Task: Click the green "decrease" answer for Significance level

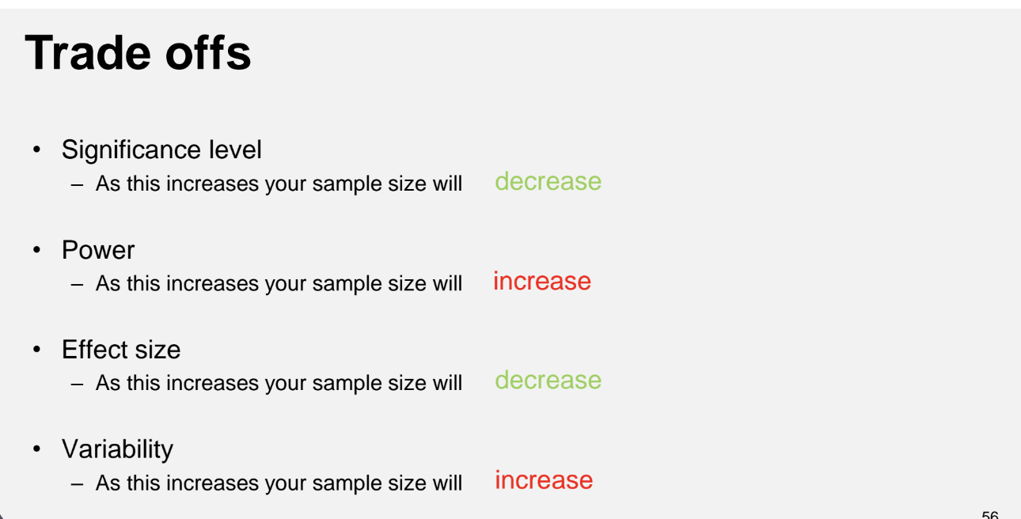Action: (548, 181)
